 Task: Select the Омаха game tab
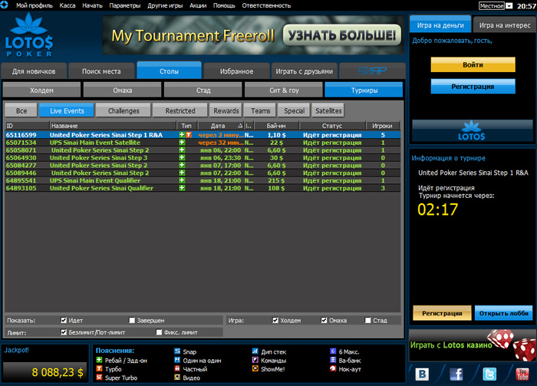pyautogui.click(x=122, y=90)
